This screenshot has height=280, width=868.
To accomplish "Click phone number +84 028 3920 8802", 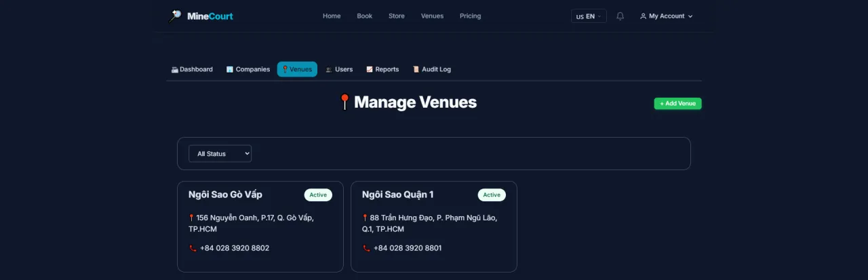I will pyautogui.click(x=235, y=248).
